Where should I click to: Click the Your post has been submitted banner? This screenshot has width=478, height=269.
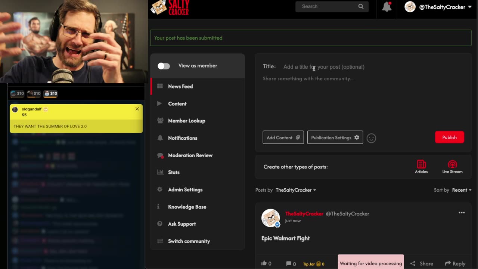[311, 38]
